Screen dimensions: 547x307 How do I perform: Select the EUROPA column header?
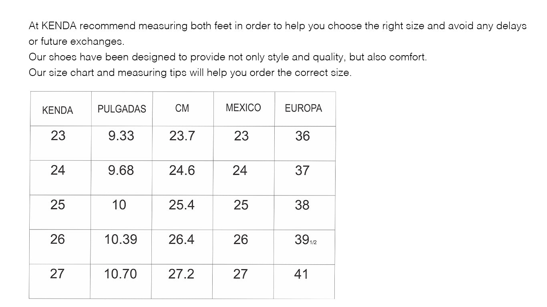click(303, 108)
